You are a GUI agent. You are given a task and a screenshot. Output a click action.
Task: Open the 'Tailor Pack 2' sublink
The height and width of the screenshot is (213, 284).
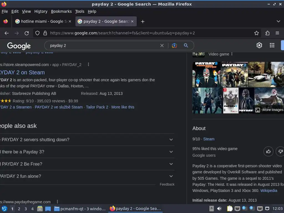97,107
